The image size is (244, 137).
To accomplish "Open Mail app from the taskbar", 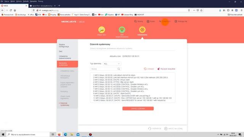I will point(78,134).
